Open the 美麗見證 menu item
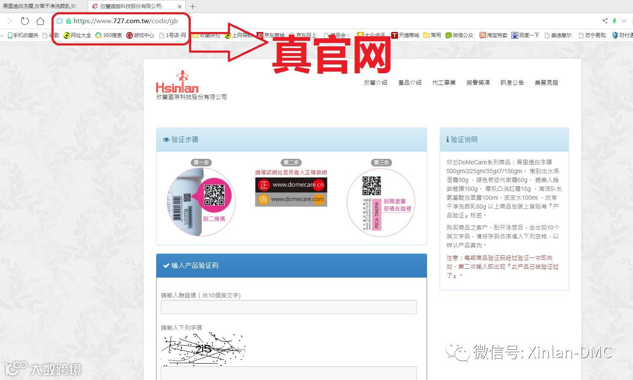 click(546, 83)
